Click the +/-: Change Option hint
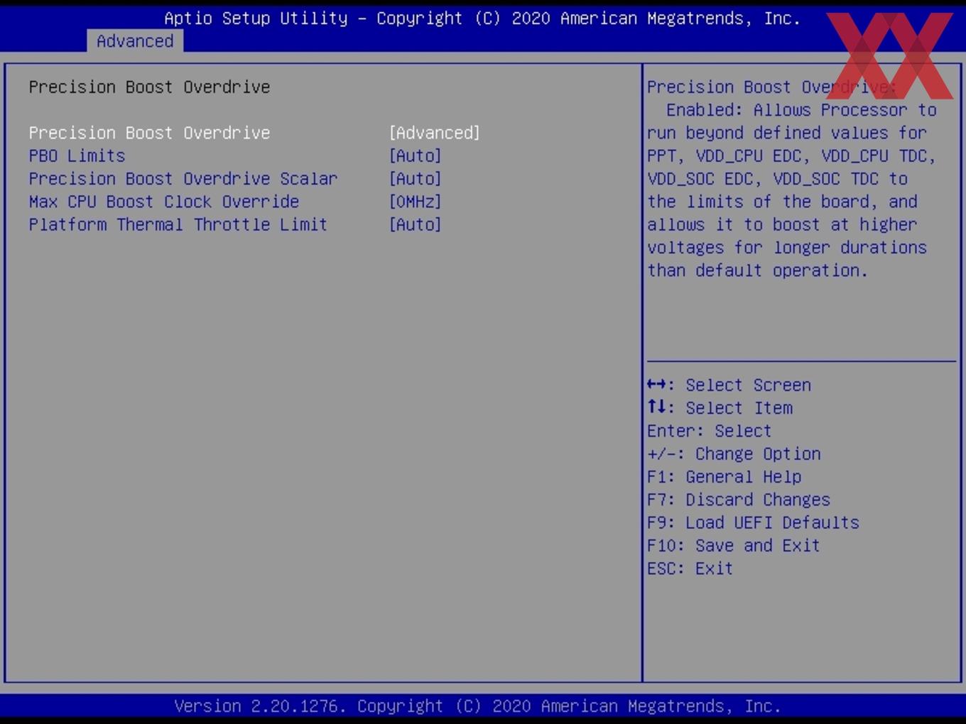The image size is (966, 724). (734, 454)
